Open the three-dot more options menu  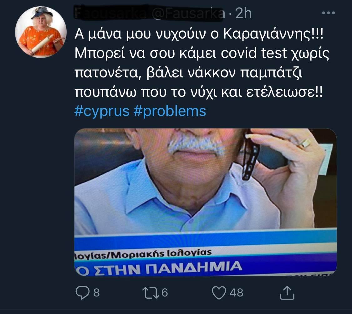(328, 13)
